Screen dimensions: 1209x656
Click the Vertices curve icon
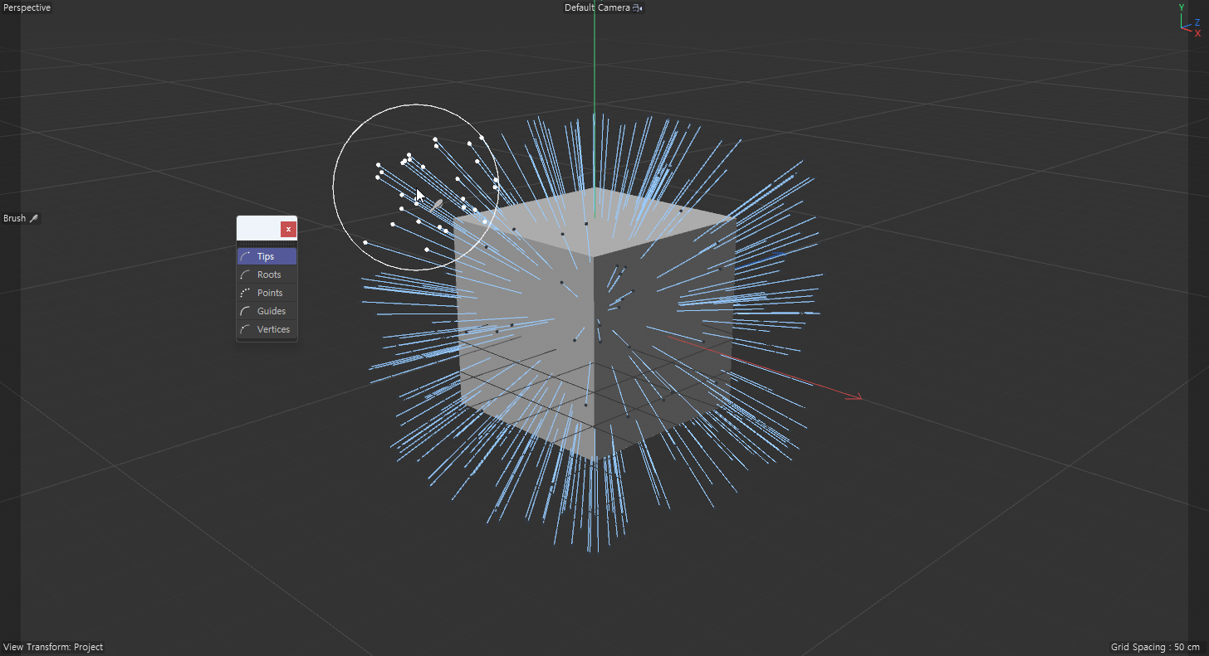point(245,329)
